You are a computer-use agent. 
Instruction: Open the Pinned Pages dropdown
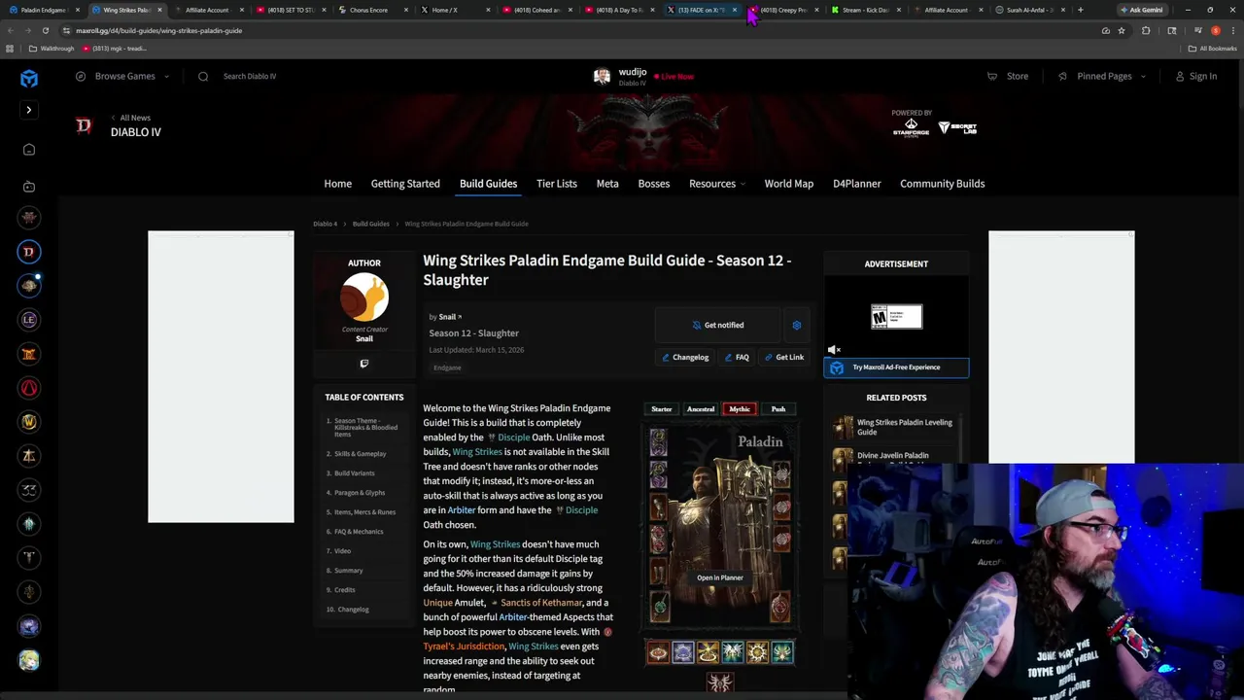click(x=1102, y=76)
